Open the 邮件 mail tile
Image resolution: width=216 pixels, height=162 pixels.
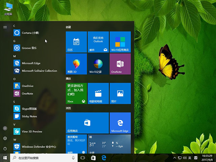pos(98,42)
